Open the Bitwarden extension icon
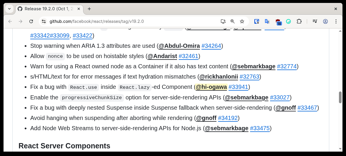Image resolution: width=346 pixels, height=156 pixels. click(x=257, y=21)
